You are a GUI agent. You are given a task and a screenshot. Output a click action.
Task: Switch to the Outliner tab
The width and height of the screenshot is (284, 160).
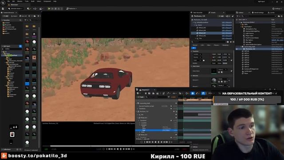[x=241, y=13]
